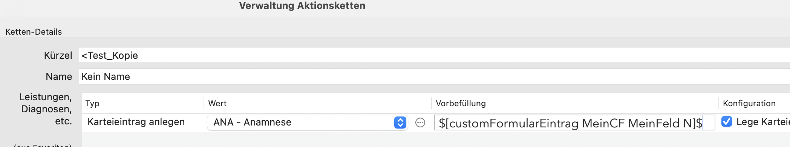Click the Verwaltung Aktionsketten window title
Screen dimensions: 790x147
(x=302, y=6)
